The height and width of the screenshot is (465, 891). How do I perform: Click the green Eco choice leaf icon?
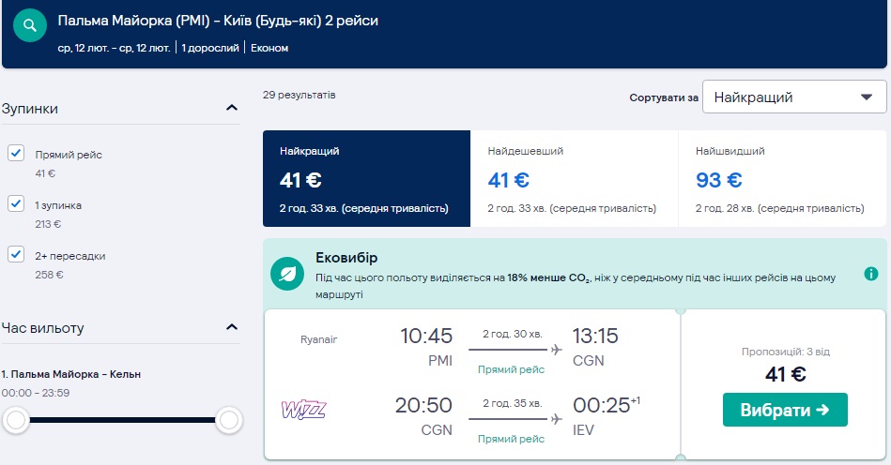pos(285,273)
